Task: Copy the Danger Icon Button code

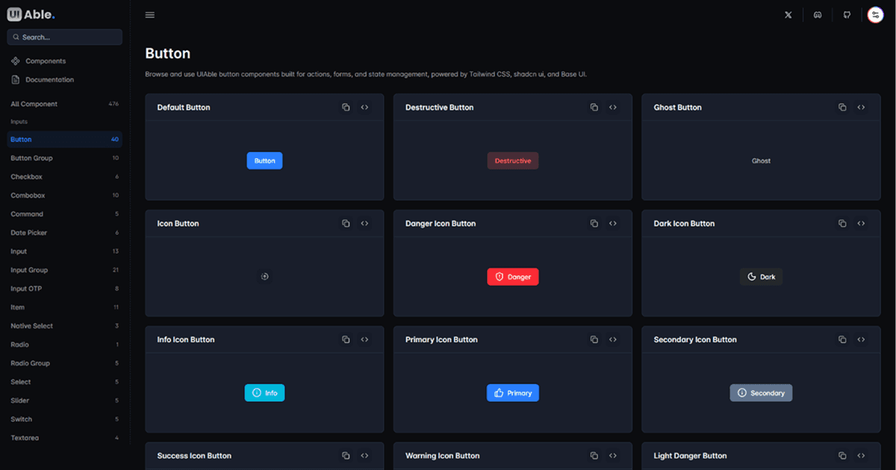Action: tap(594, 223)
